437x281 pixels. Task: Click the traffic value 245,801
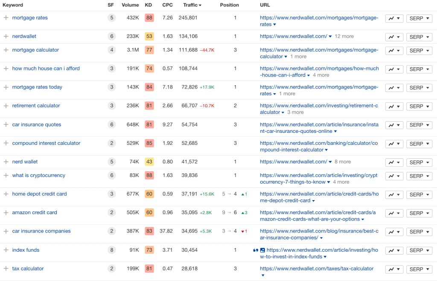(188, 18)
